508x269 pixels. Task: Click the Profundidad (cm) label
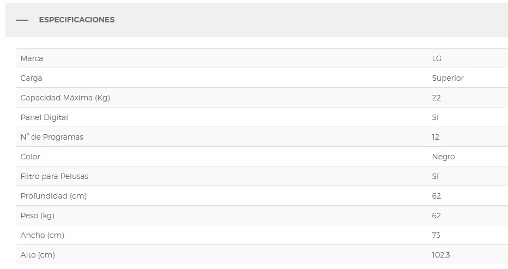[x=53, y=196]
